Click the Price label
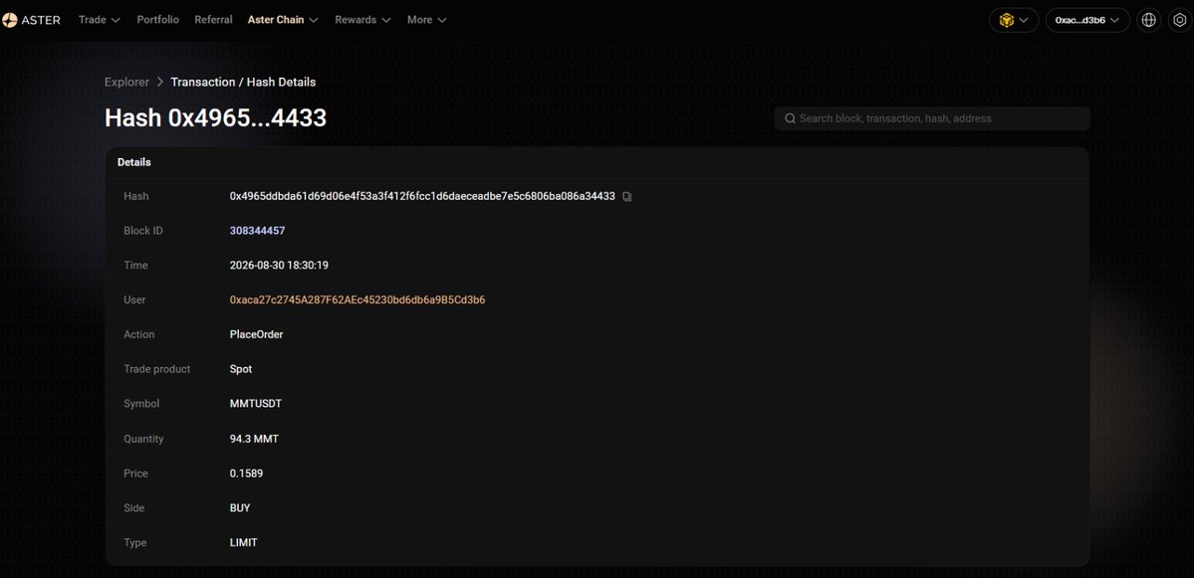Image resolution: width=1194 pixels, height=578 pixels. coord(135,474)
